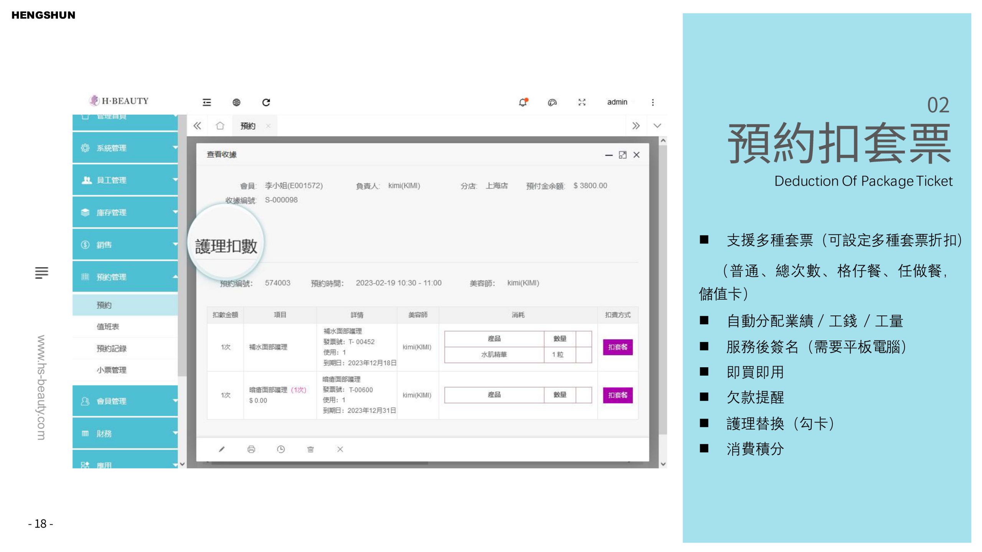982x552 pixels.
Task: Click the X cancel icon in dialog footer
Action: (340, 449)
